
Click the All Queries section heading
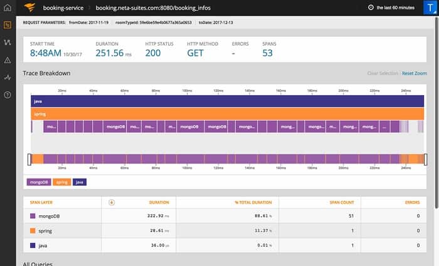tap(38, 263)
